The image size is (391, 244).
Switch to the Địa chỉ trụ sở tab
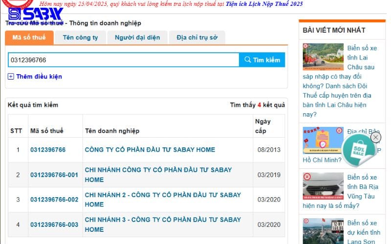[197, 38]
